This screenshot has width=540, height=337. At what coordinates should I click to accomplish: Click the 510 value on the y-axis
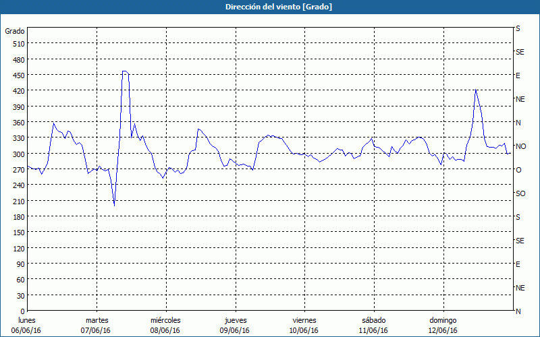click(x=18, y=44)
